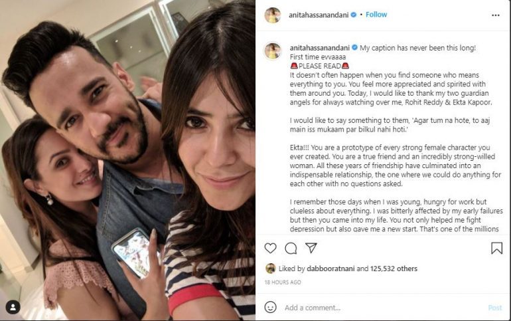The image size is (511, 321).
Task: Open dabbooratnani profile link
Action: pos(330,268)
